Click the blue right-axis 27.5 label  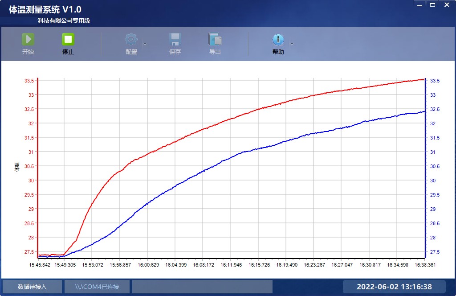point(435,252)
